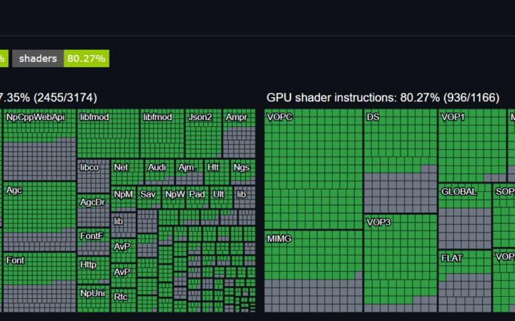515x321 pixels.
Task: Click the MIMG shader instruction block
Action: point(313,271)
